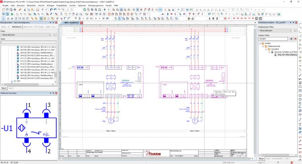The width and height of the screenshot is (302, 164).
Task: Click the blue Undo arrow icon
Action: tap(51, 10)
